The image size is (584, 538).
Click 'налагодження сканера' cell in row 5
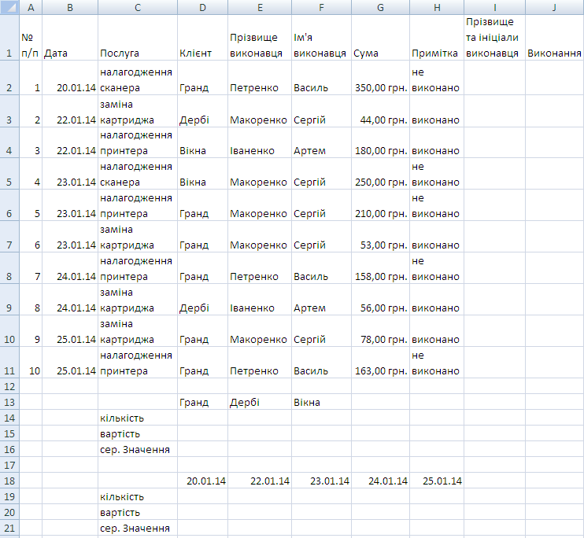point(138,174)
